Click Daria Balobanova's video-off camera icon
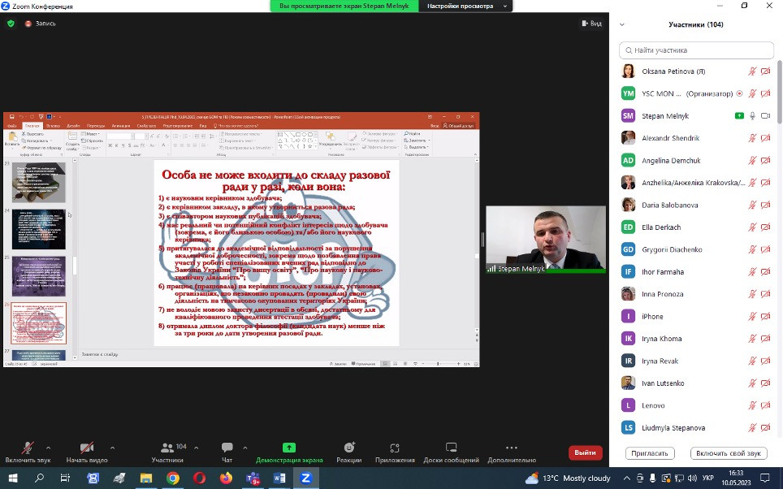The height and width of the screenshot is (489, 783). (765, 205)
